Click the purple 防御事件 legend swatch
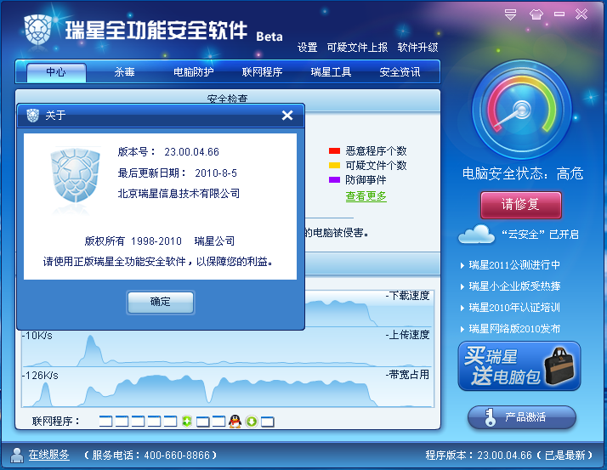Image resolution: width=607 pixels, height=470 pixels. [334, 179]
